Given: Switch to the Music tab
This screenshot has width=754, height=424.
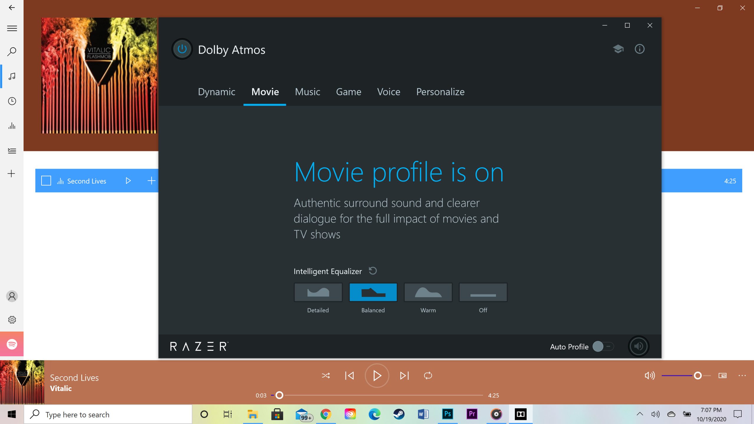Looking at the screenshot, I should (307, 92).
